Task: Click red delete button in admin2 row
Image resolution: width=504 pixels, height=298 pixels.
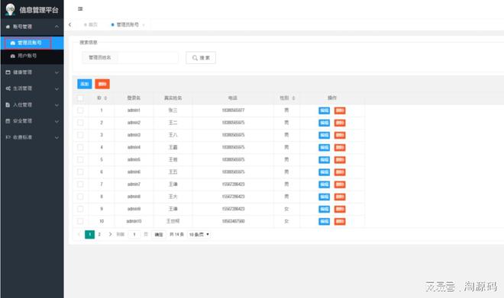Action: (x=340, y=123)
